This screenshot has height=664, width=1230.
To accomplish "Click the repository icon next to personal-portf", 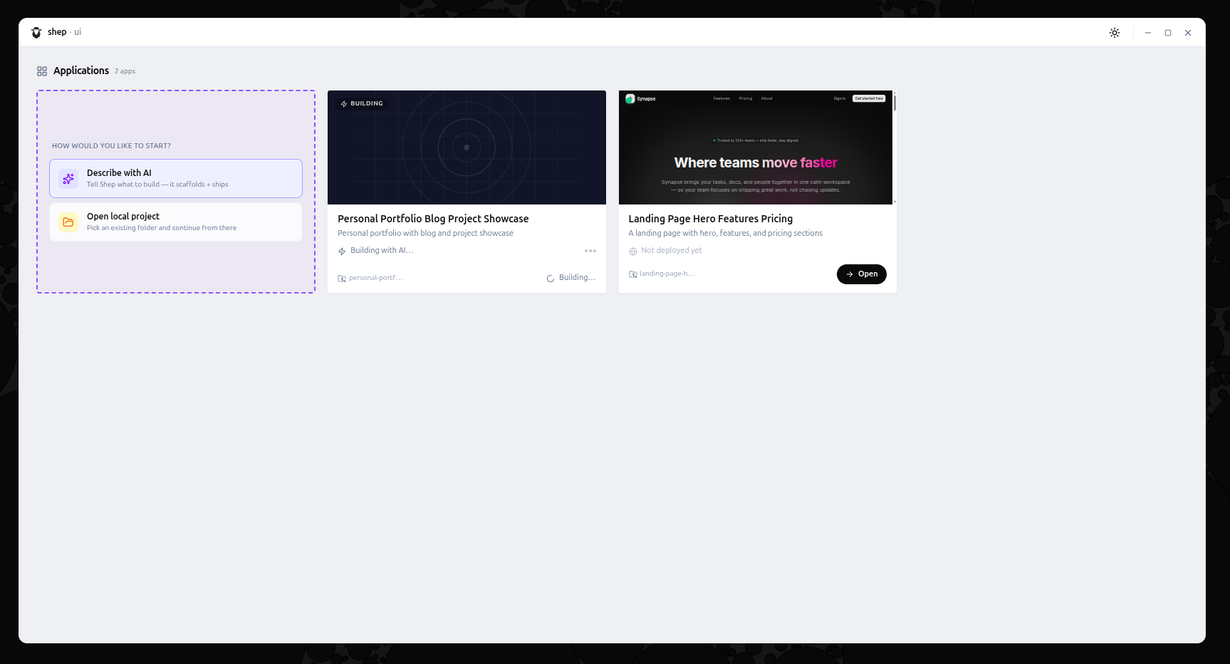I will 342,277.
